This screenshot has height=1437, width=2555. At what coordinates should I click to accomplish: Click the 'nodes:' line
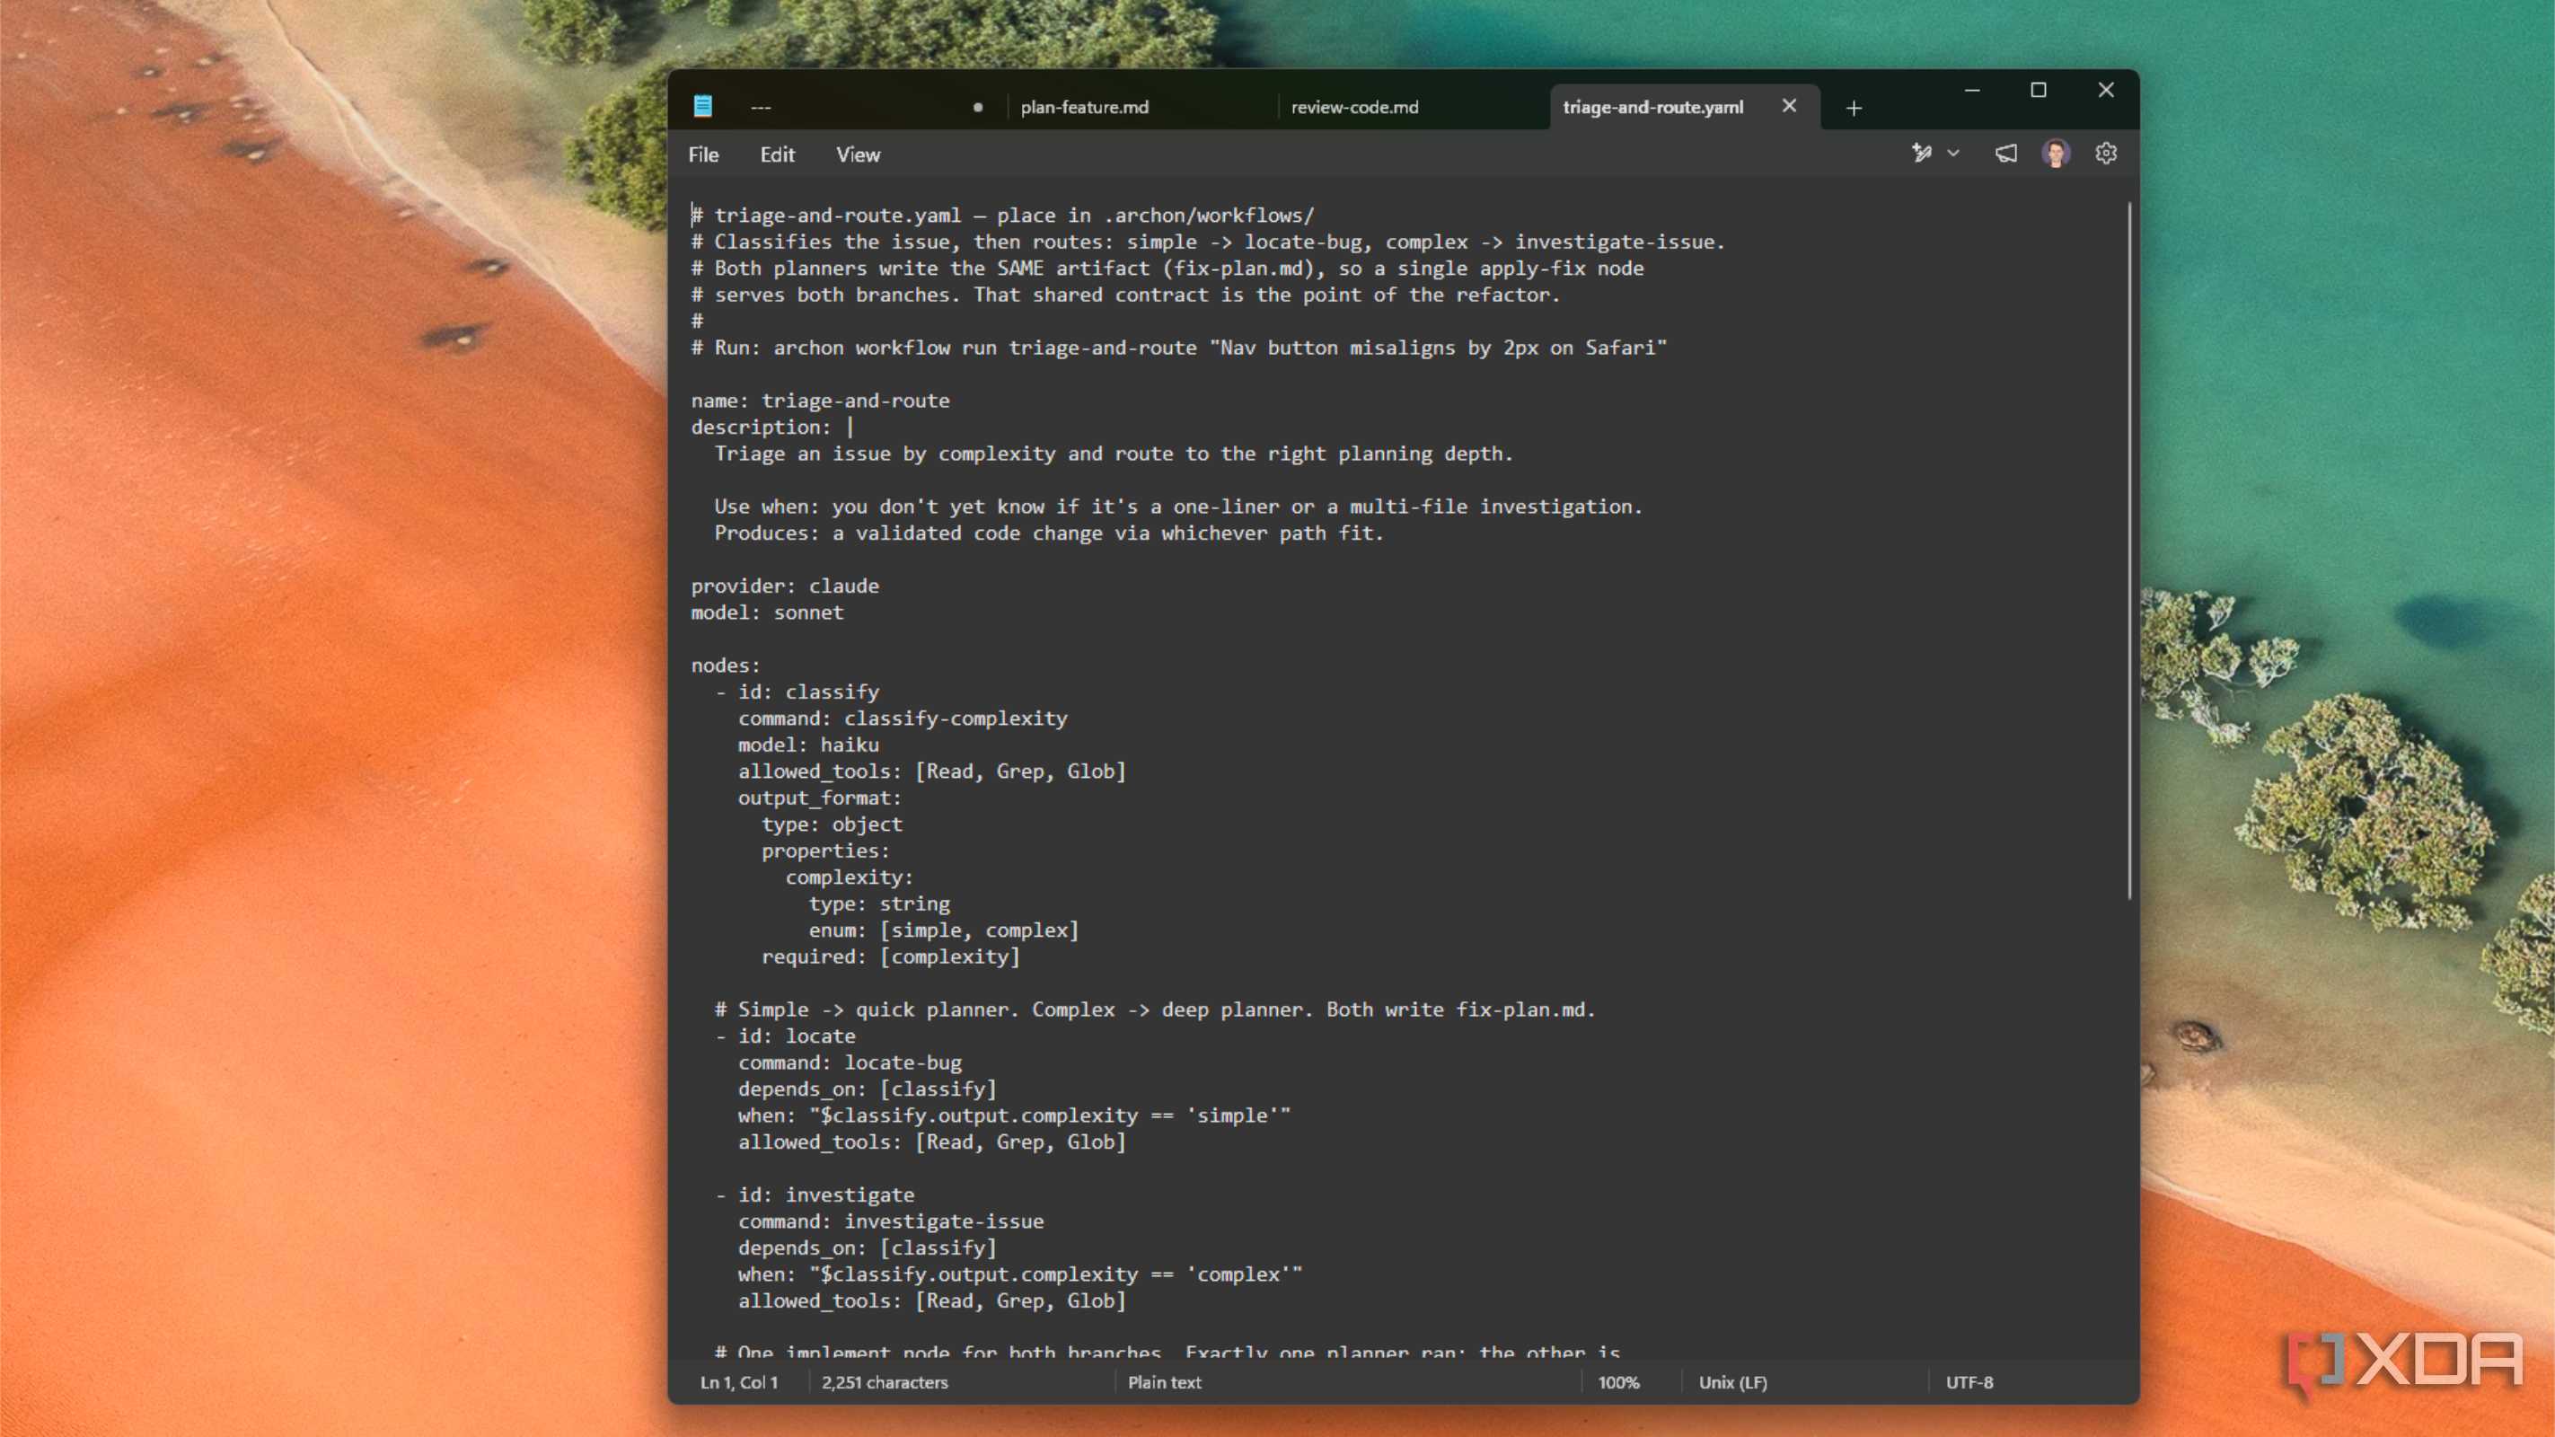click(725, 666)
